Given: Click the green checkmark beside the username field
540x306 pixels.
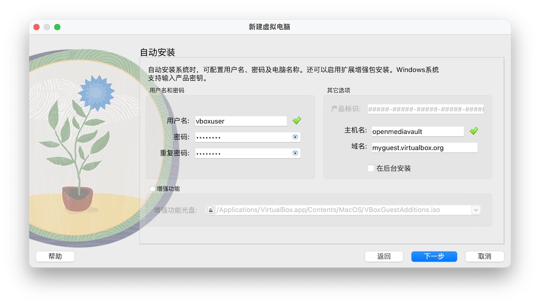Looking at the screenshot, I should (296, 121).
